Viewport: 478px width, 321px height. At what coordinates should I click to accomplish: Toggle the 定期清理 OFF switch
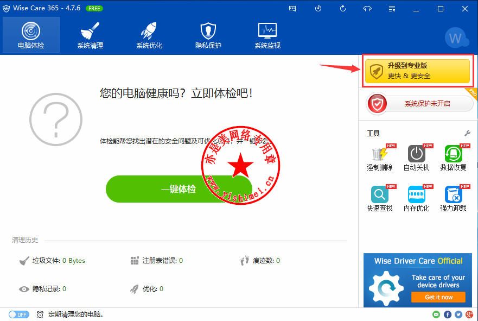coord(19,314)
